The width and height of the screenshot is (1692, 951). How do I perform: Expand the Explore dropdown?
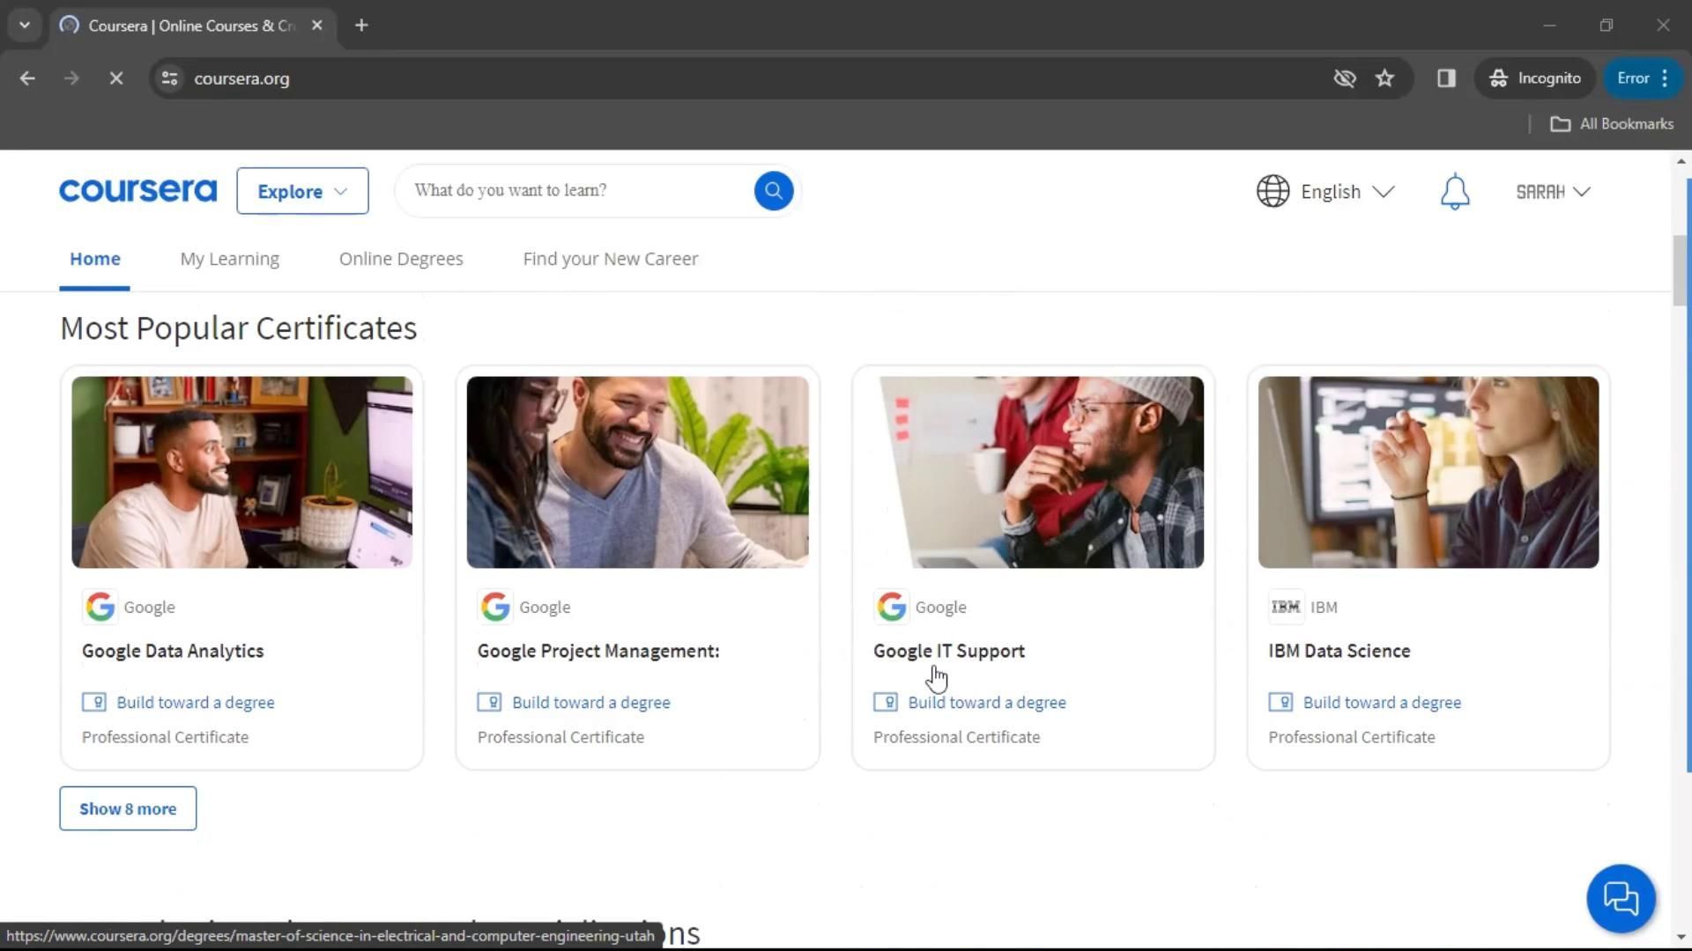(x=302, y=191)
